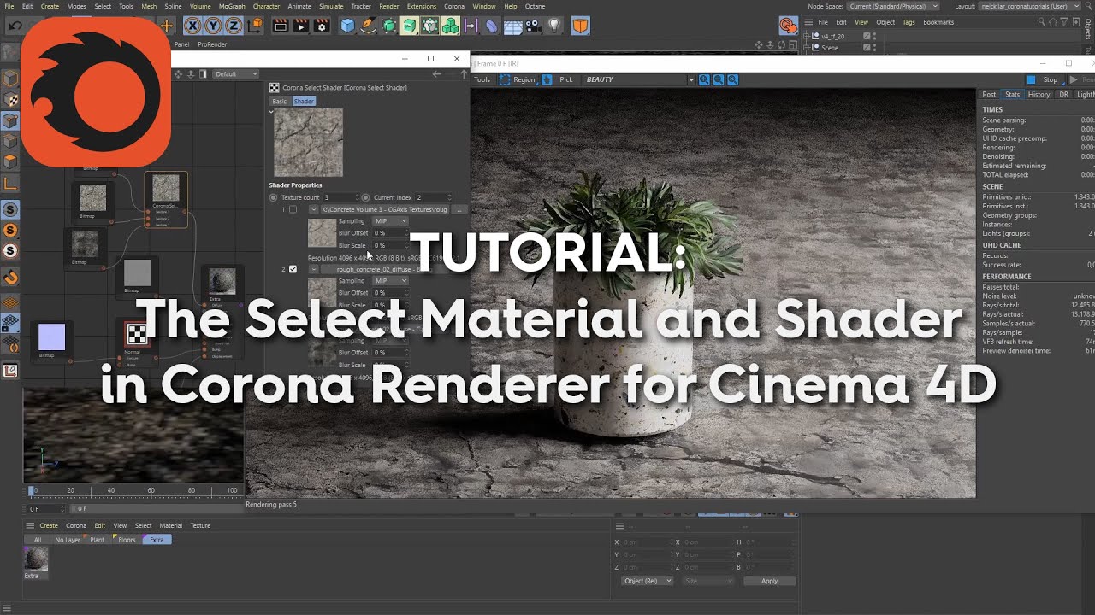Click the Tools button in VFB
This screenshot has width=1095, height=615.
tap(482, 79)
